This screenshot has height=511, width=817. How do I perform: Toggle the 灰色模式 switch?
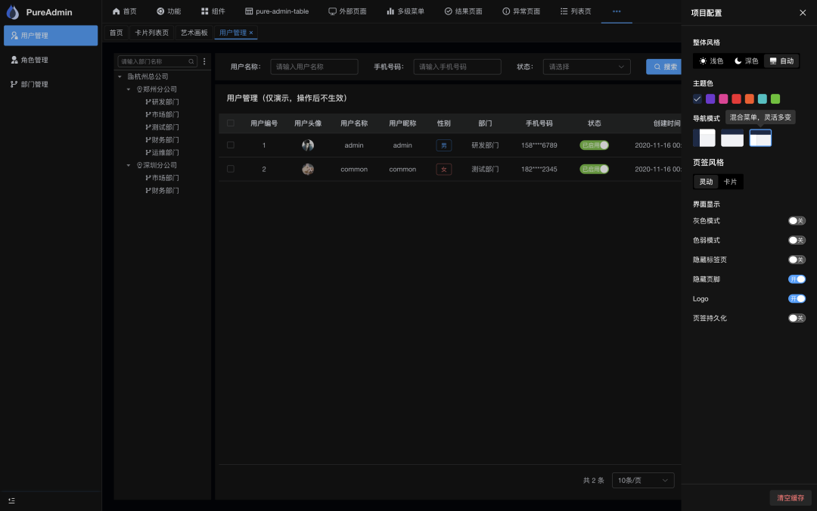tap(797, 220)
